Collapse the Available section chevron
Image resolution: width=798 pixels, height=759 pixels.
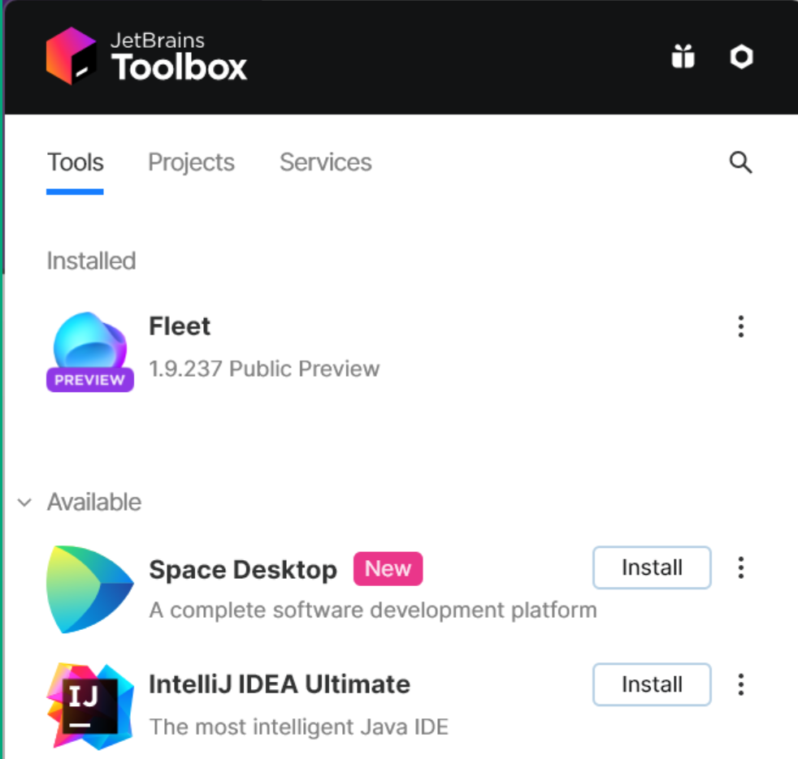tap(24, 502)
